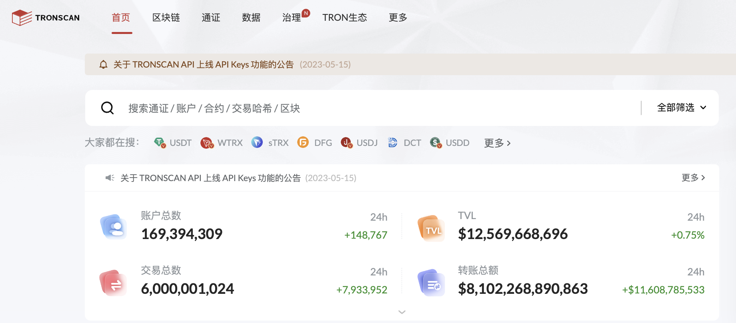Screen dimensions: 736x323
Task: Search for WTRX token label
Action: click(230, 143)
